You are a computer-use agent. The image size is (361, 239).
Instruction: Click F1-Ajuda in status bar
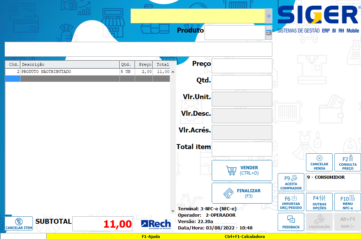point(151,237)
